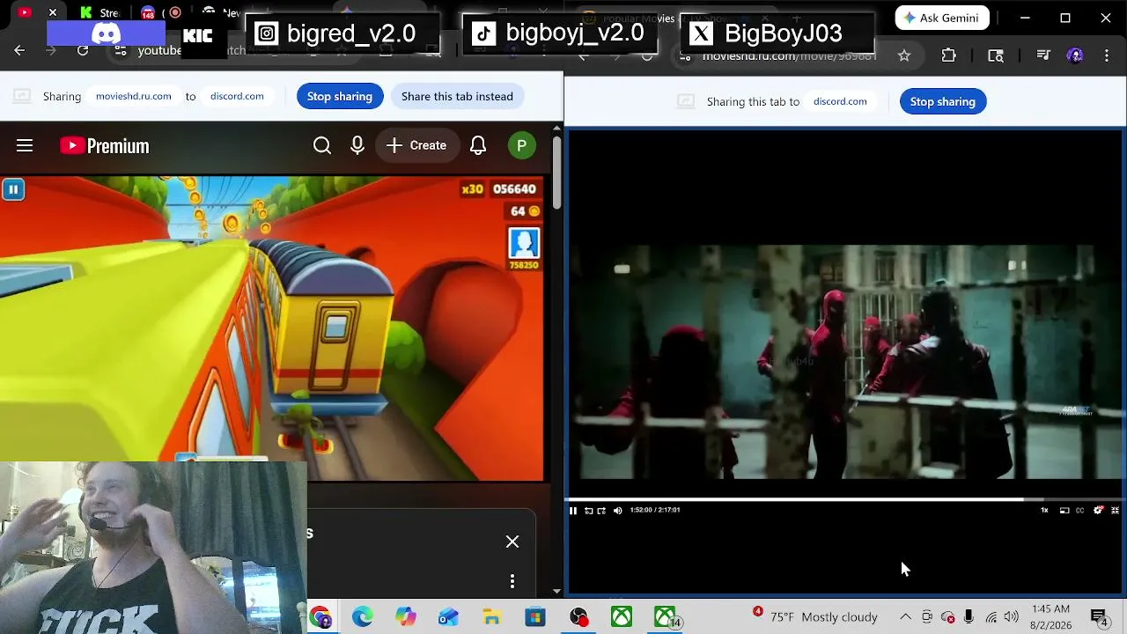Open the Chrome profile avatar
This screenshot has height=634, width=1127.
point(1075,55)
